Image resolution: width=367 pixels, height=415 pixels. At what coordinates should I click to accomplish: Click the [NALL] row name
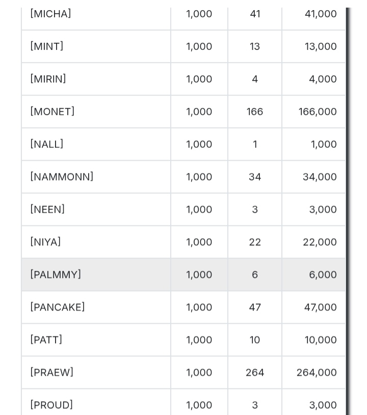point(47,144)
